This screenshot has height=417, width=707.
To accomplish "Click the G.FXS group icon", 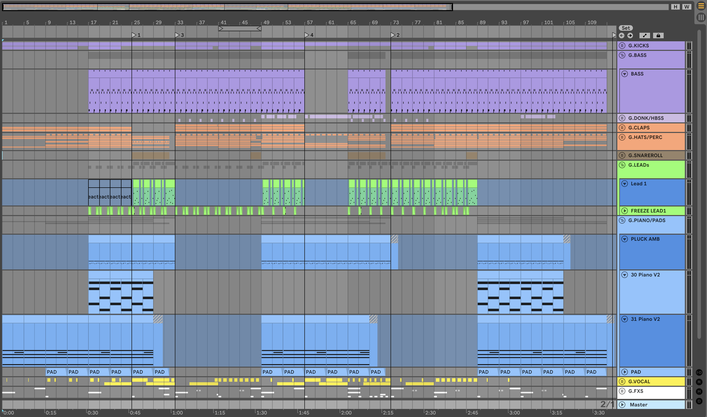I will (622, 391).
